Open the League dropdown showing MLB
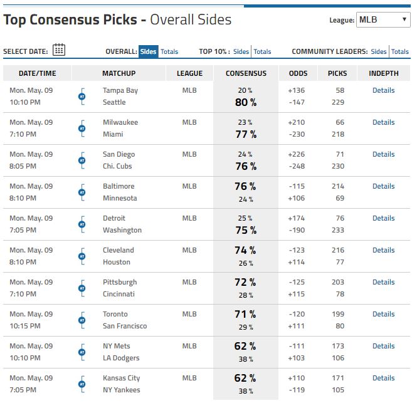417x408 pixels. tap(383, 20)
